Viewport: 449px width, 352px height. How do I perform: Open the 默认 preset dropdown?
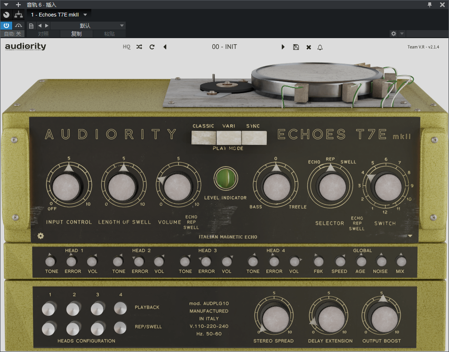point(88,26)
